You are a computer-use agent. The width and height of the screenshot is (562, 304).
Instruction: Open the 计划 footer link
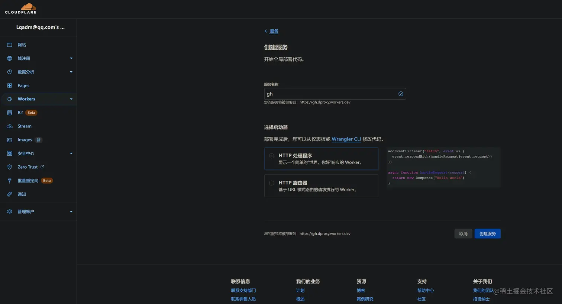click(x=300, y=291)
